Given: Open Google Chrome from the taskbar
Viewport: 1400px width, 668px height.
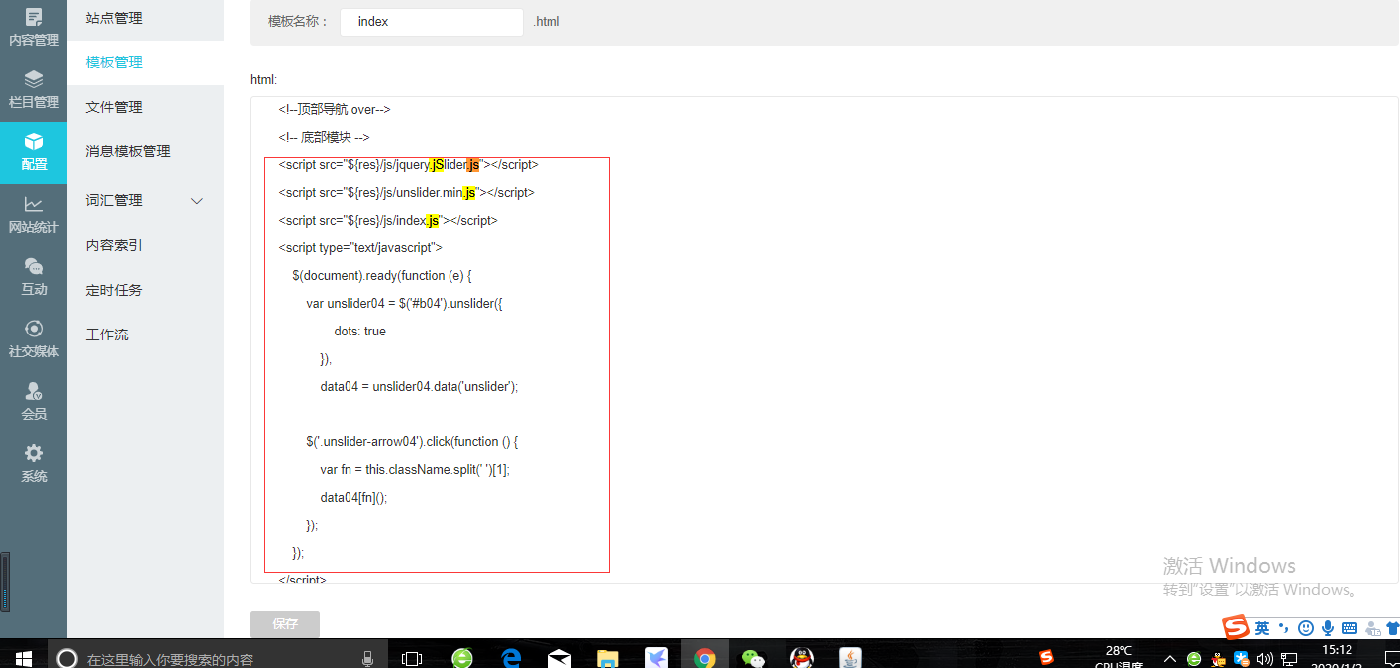Looking at the screenshot, I should 705,658.
